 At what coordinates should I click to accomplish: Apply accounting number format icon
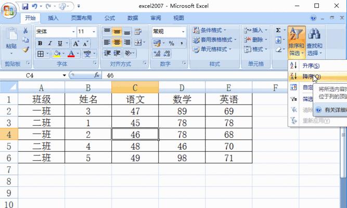(157, 43)
